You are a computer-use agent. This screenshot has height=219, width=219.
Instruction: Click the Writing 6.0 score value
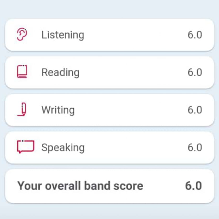(x=195, y=110)
